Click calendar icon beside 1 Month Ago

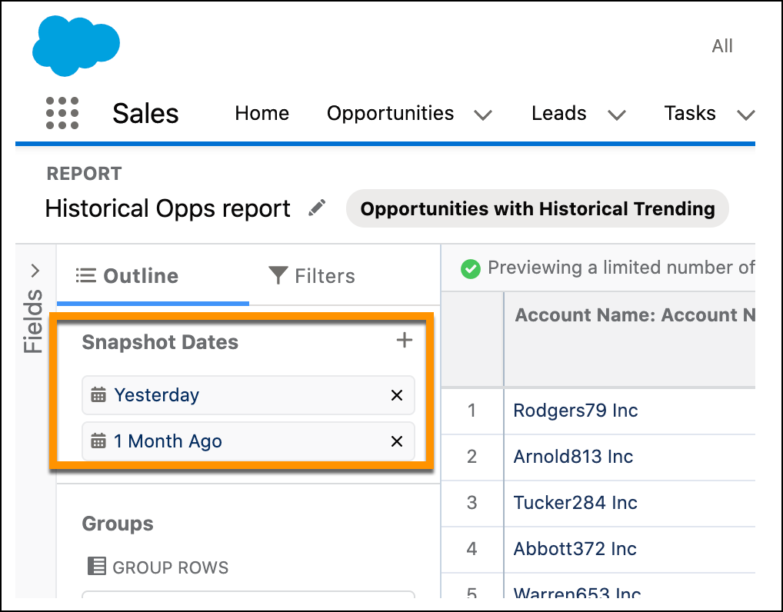coord(98,441)
